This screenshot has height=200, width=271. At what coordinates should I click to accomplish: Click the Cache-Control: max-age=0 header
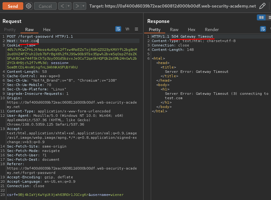[x=34, y=76]
